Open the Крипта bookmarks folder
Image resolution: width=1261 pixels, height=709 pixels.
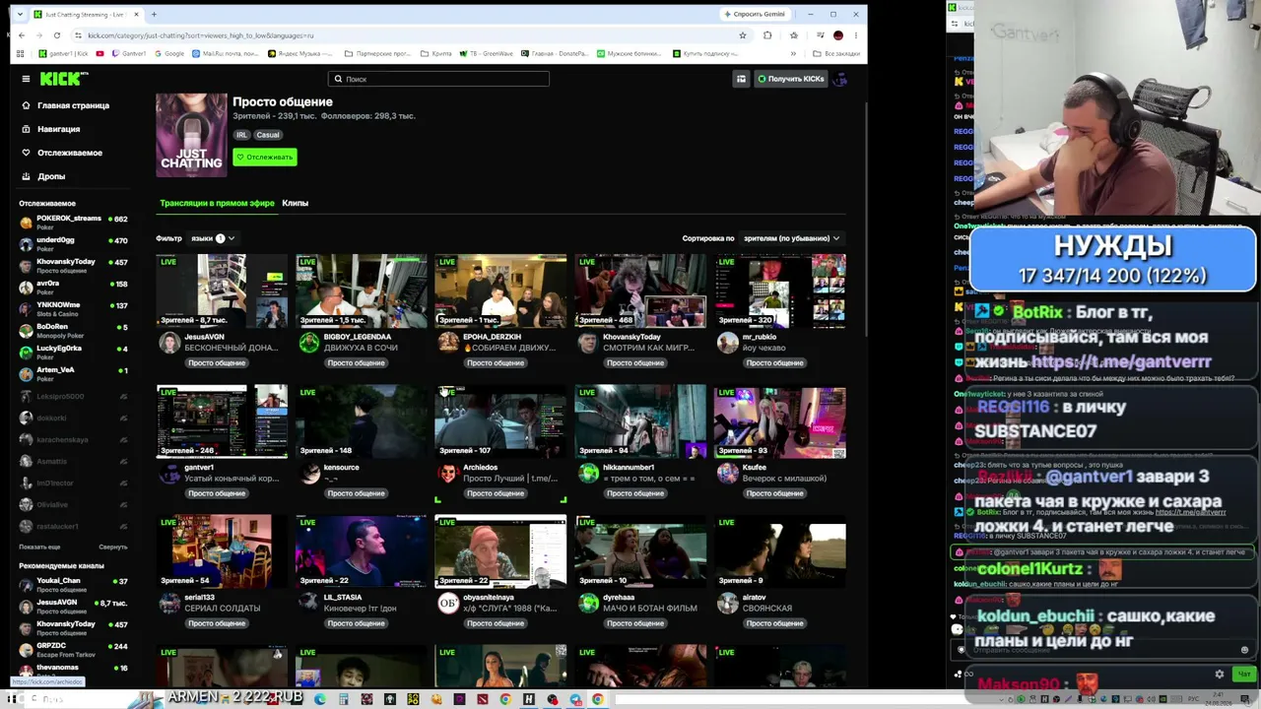[x=436, y=53]
